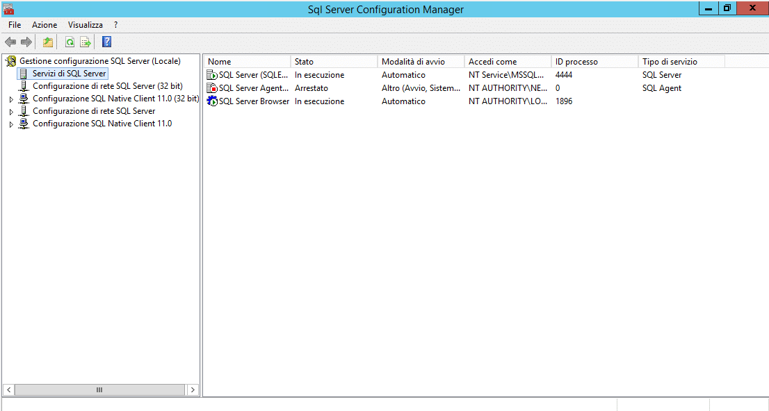Click Altro (Avvio, Sistem... startup mode cell
769x411 pixels.
point(421,88)
